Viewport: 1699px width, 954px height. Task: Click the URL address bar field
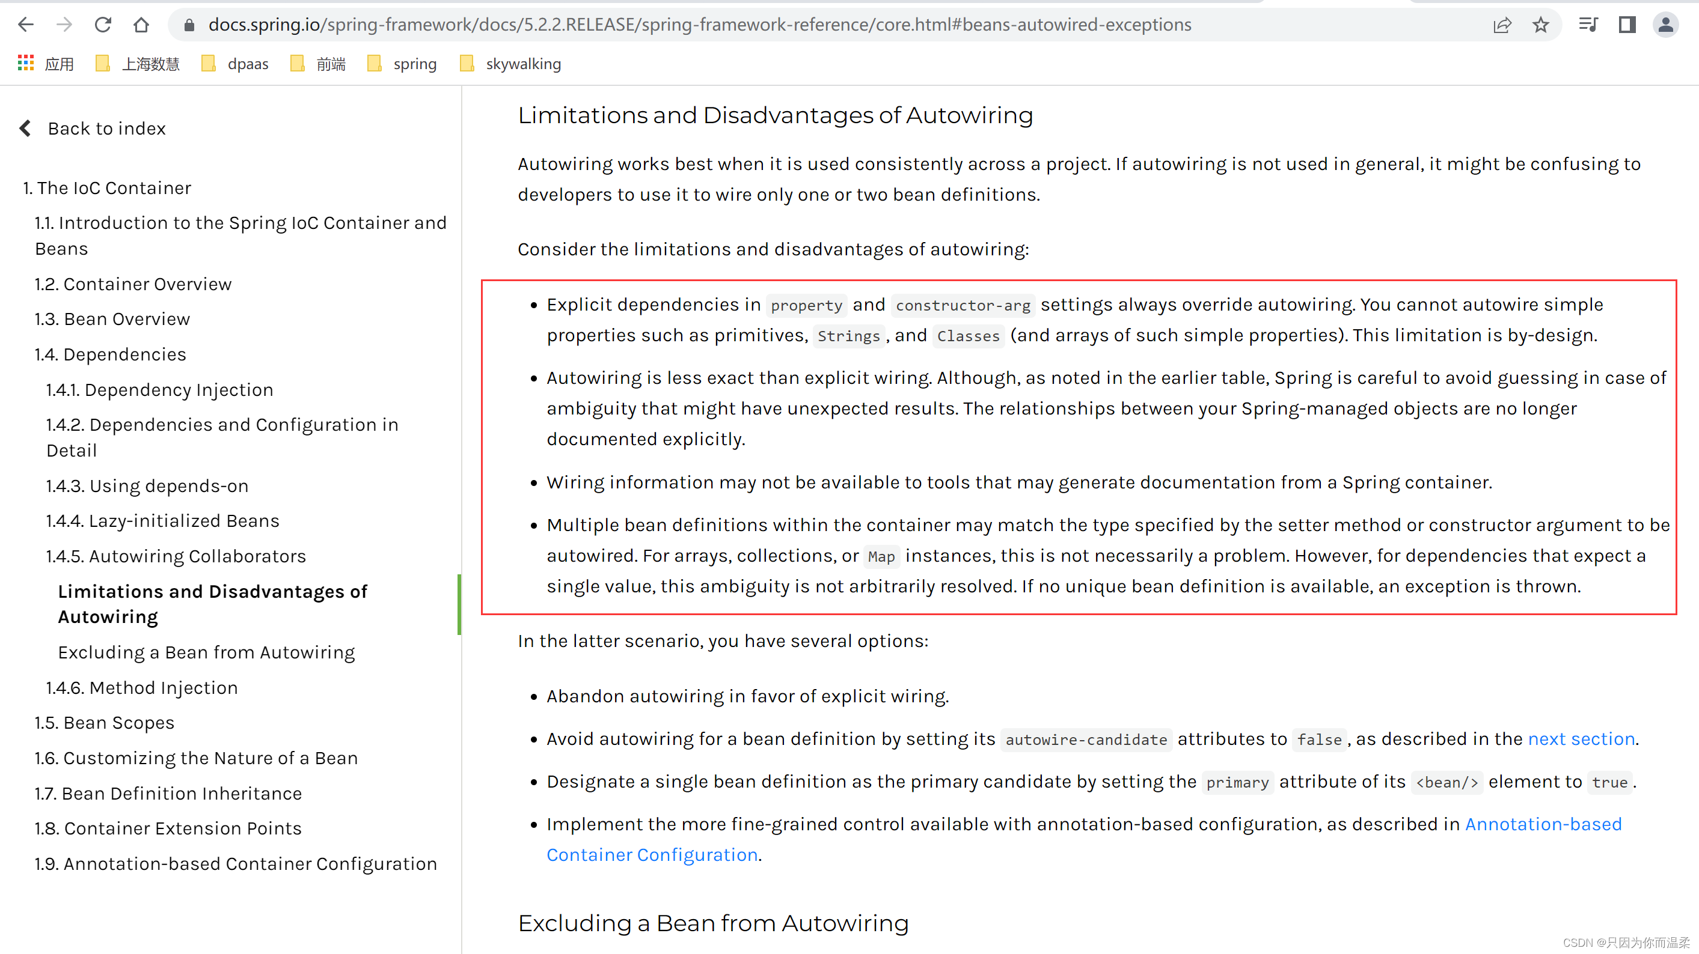(699, 25)
